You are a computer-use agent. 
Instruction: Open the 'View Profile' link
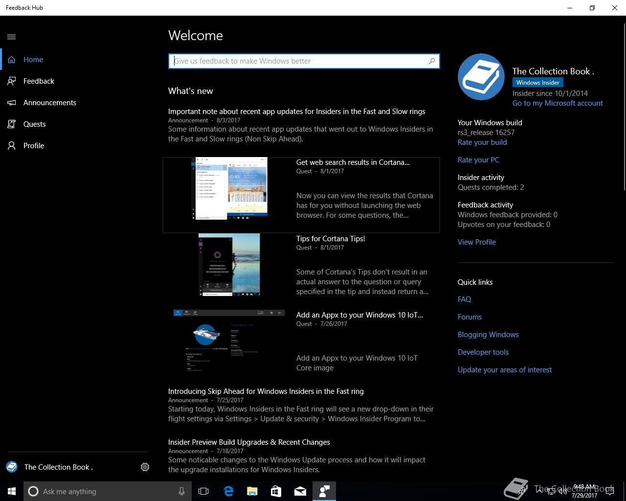point(477,242)
